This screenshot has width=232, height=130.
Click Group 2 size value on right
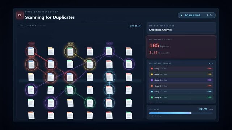click(209, 74)
